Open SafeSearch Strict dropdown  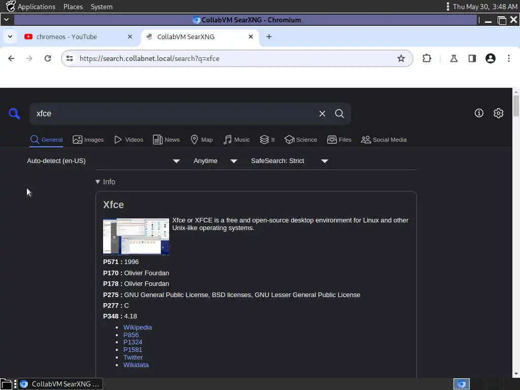289,161
